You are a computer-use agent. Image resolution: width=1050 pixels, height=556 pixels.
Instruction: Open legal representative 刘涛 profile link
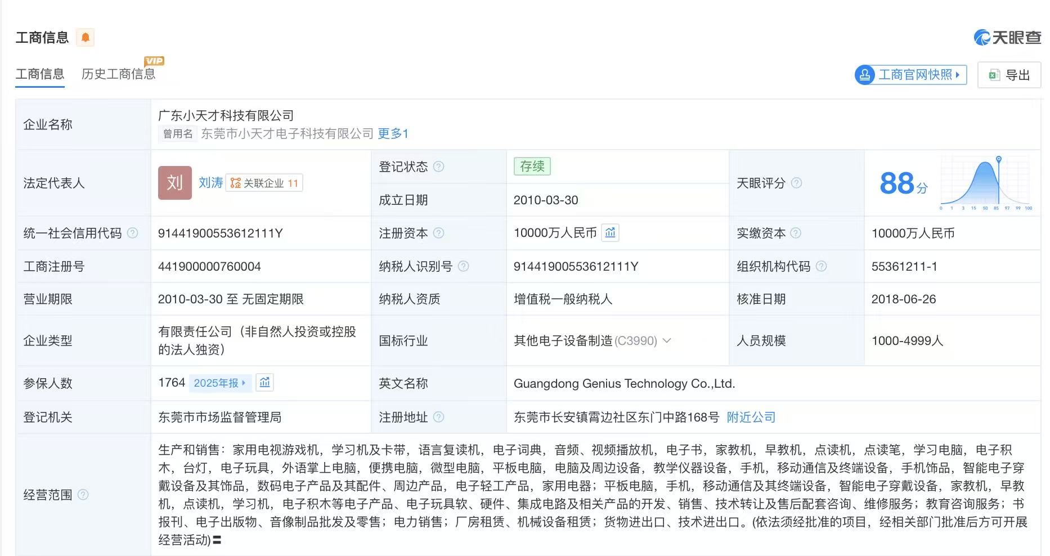211,183
